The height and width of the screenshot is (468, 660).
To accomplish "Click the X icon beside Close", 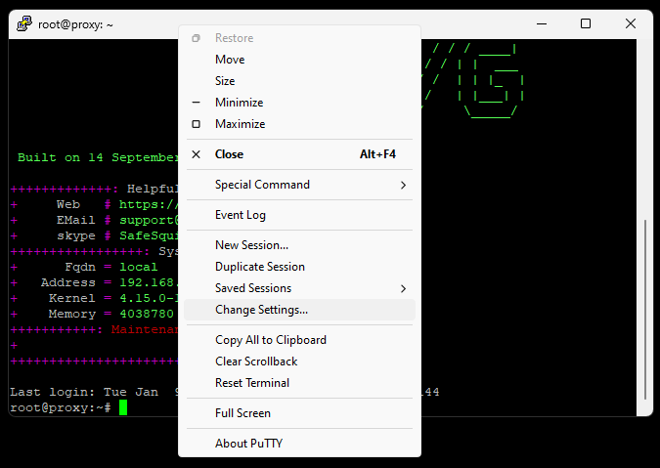I will 196,154.
